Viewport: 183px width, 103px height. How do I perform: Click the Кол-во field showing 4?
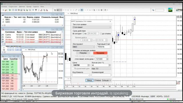click(100, 65)
